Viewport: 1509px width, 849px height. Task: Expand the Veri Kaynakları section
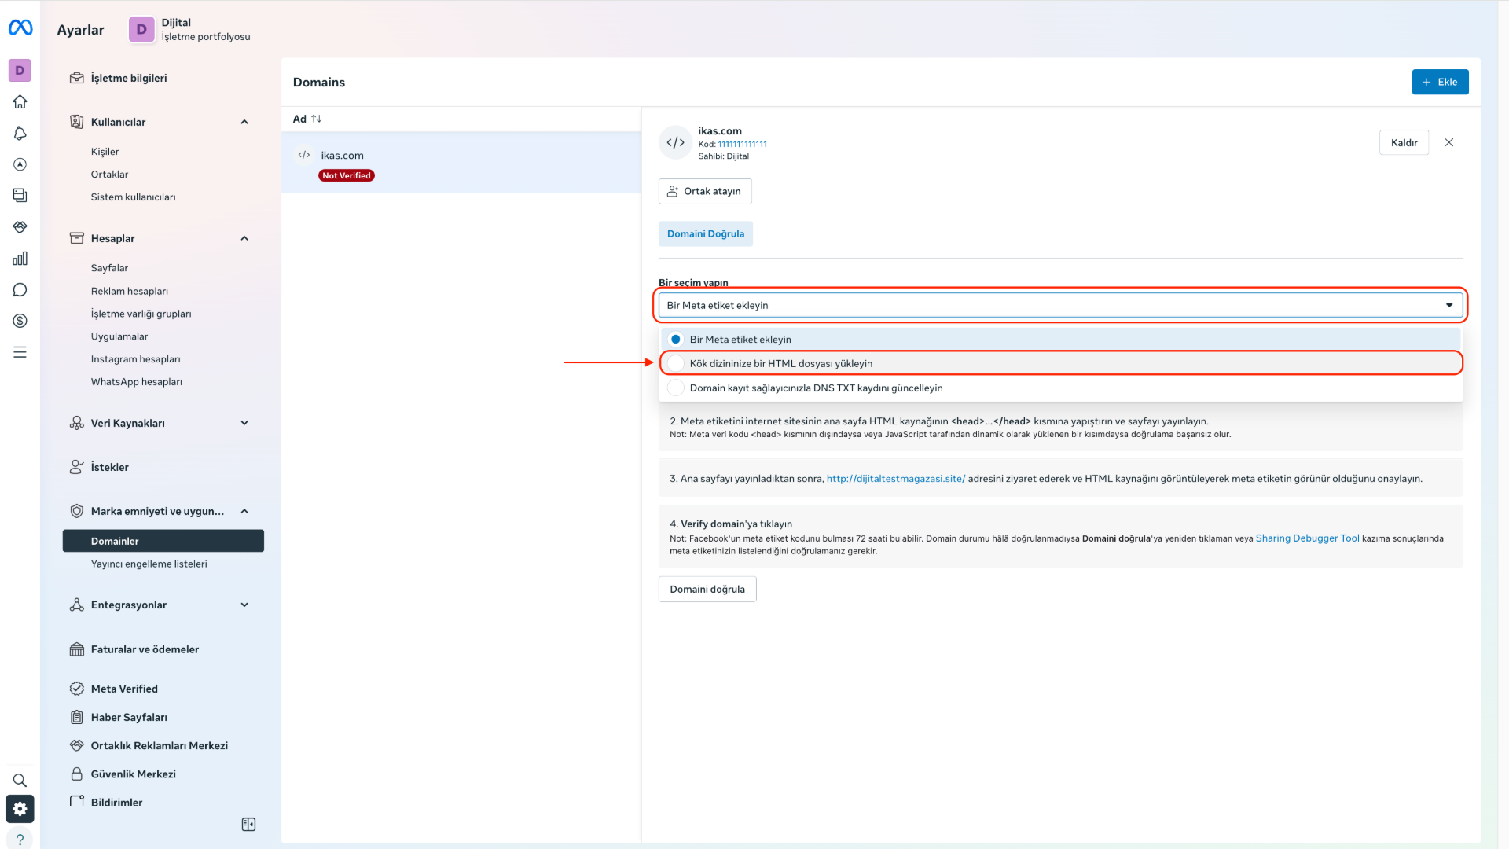click(244, 423)
